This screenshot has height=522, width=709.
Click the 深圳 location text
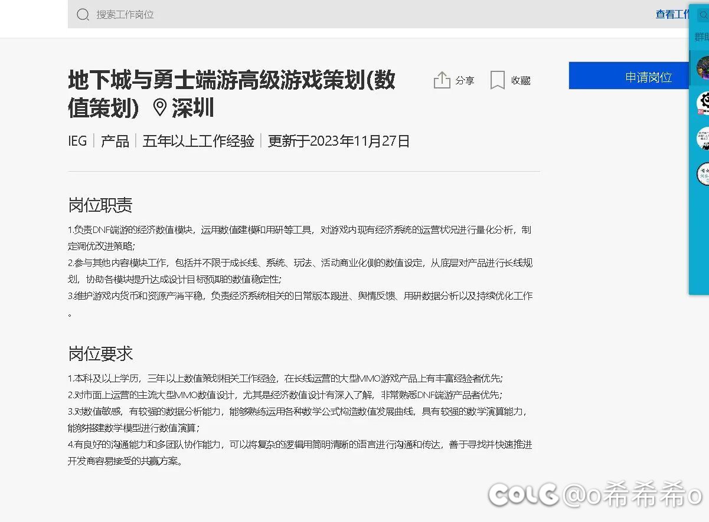click(x=193, y=109)
